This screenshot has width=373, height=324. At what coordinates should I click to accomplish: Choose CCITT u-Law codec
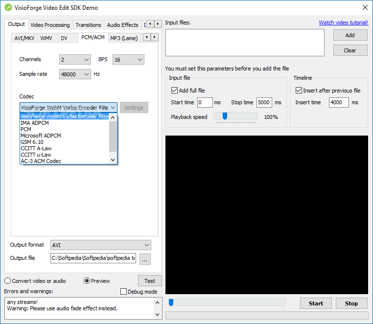pos(65,155)
